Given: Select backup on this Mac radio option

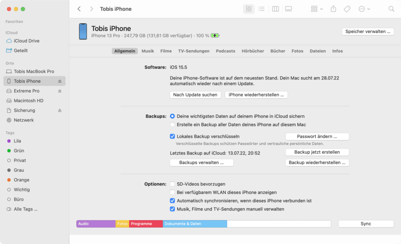Looking at the screenshot, I should pyautogui.click(x=172, y=125).
